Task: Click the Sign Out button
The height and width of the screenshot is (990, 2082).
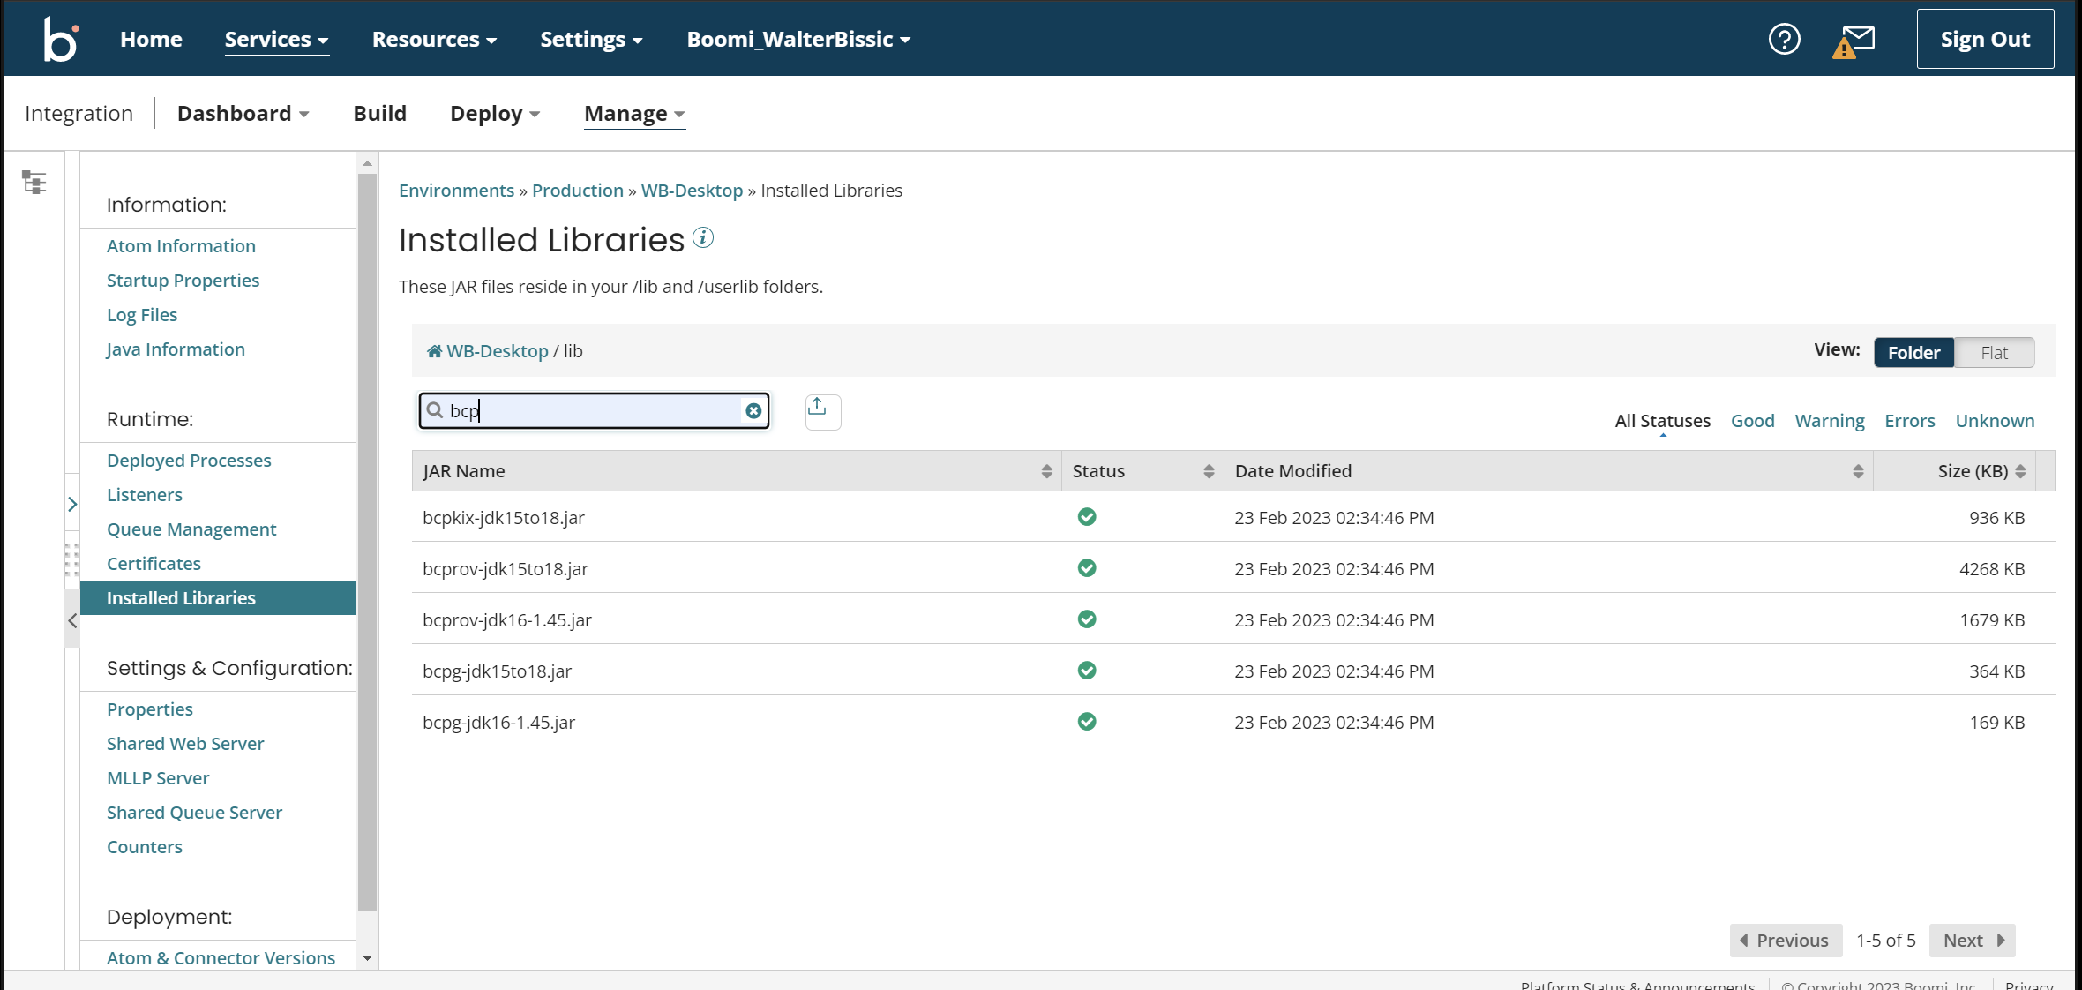Action: click(1984, 40)
